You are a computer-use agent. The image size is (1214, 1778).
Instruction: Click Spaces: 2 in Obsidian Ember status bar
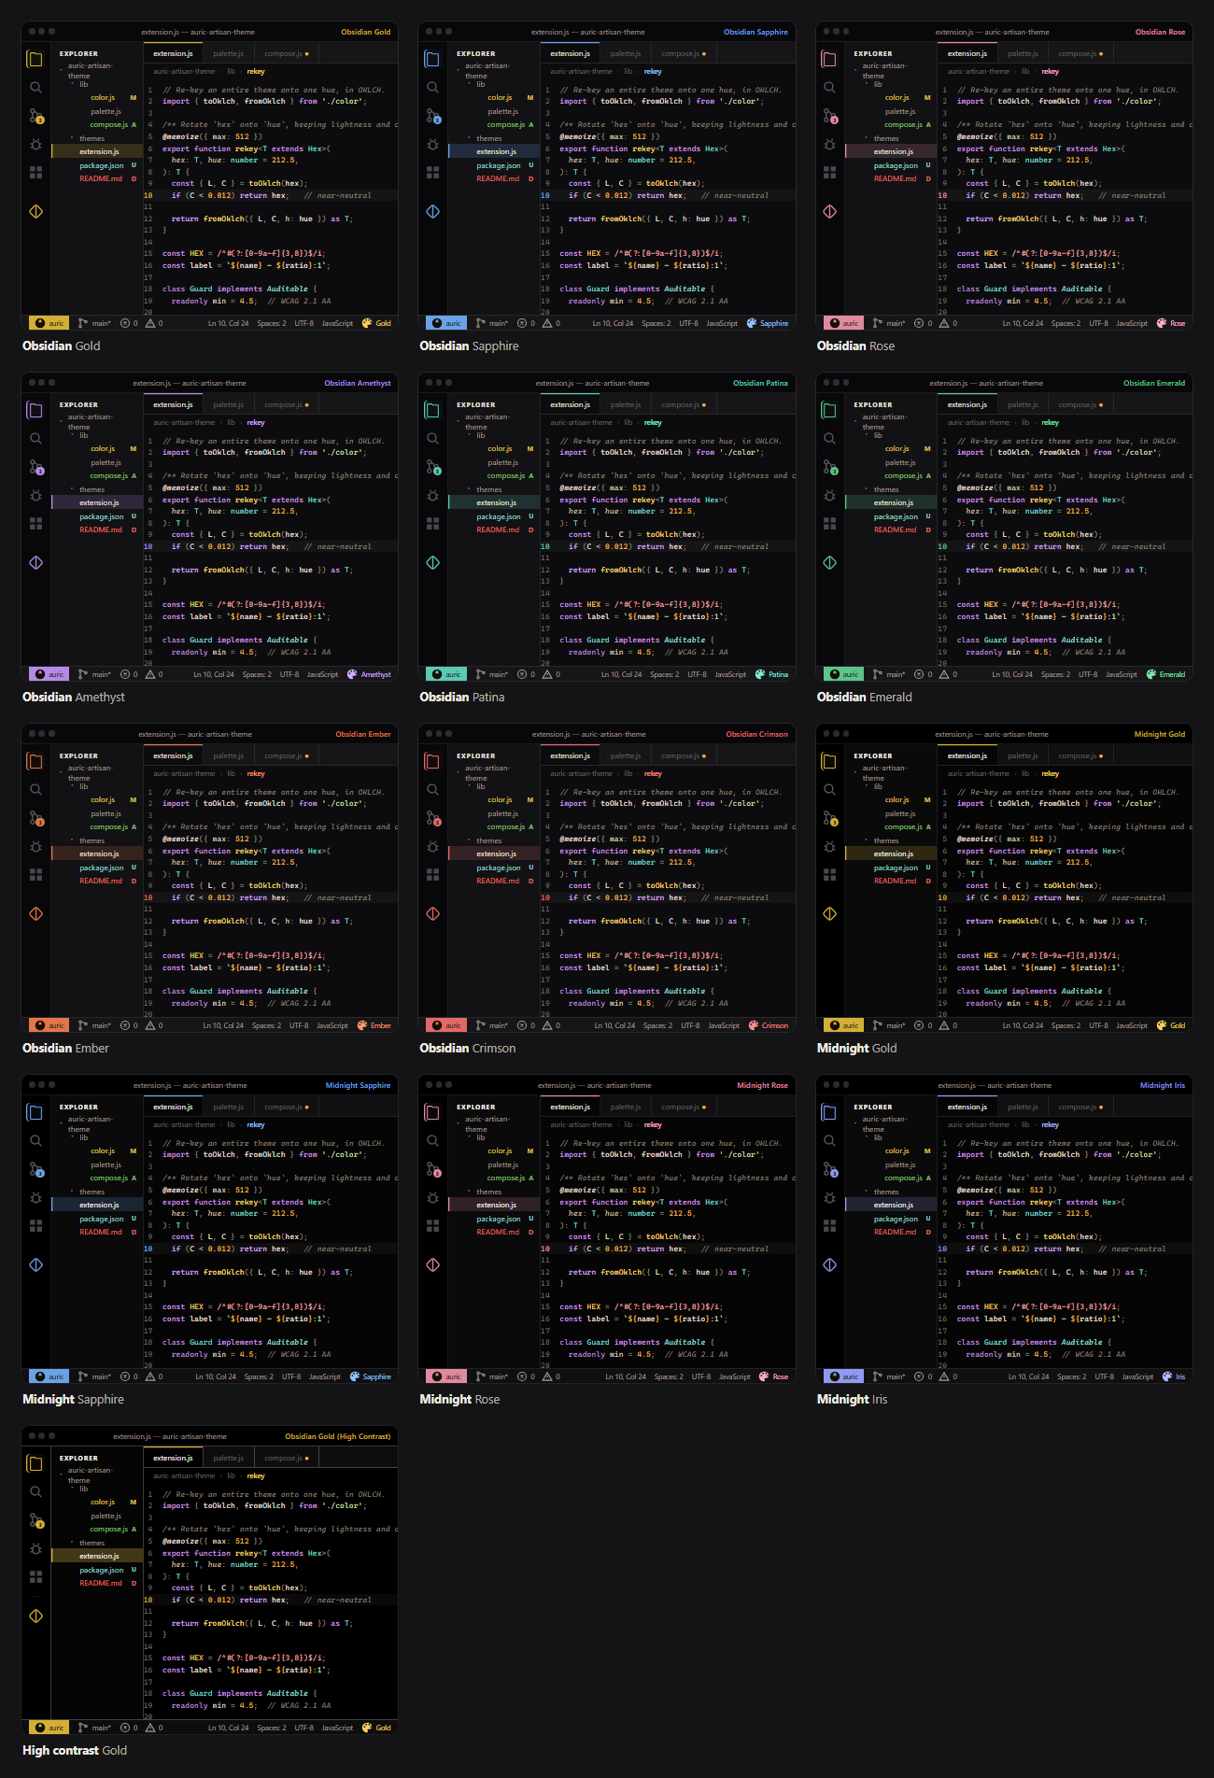coord(266,1025)
